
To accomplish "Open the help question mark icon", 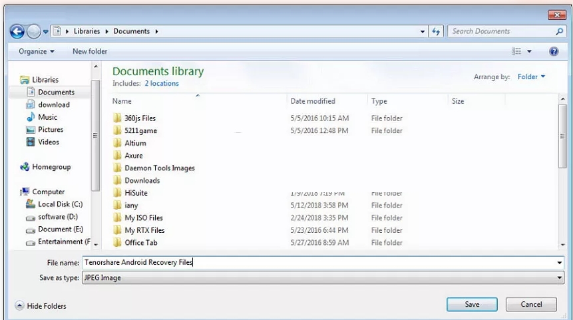I will [x=554, y=51].
